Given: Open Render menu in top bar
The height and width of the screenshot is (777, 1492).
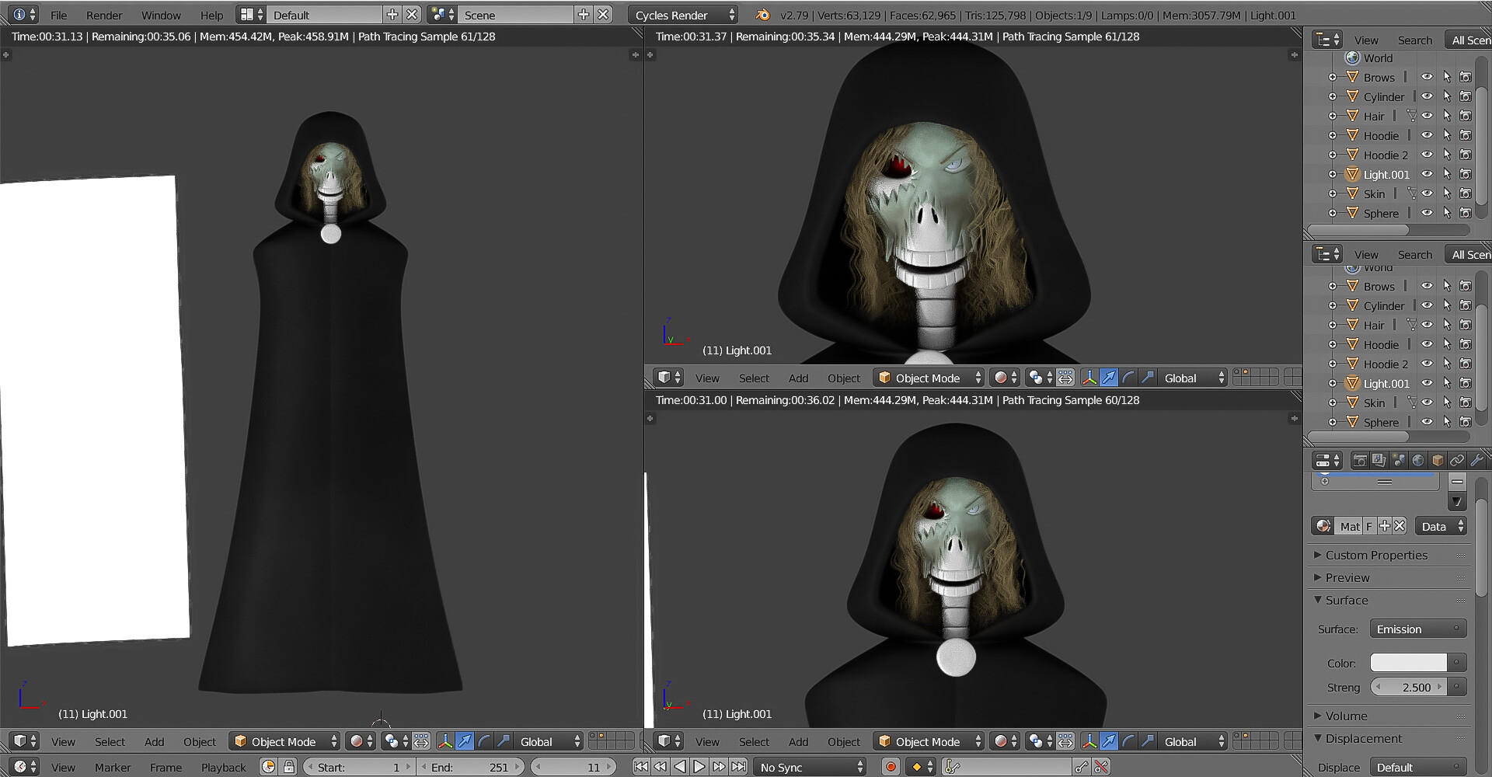Looking at the screenshot, I should point(104,15).
